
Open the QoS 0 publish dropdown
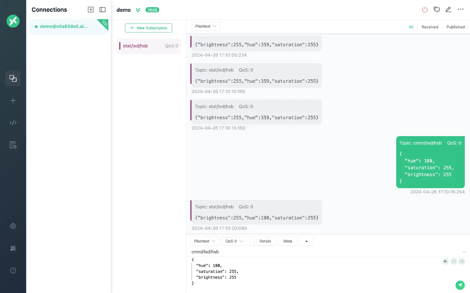tap(234, 241)
